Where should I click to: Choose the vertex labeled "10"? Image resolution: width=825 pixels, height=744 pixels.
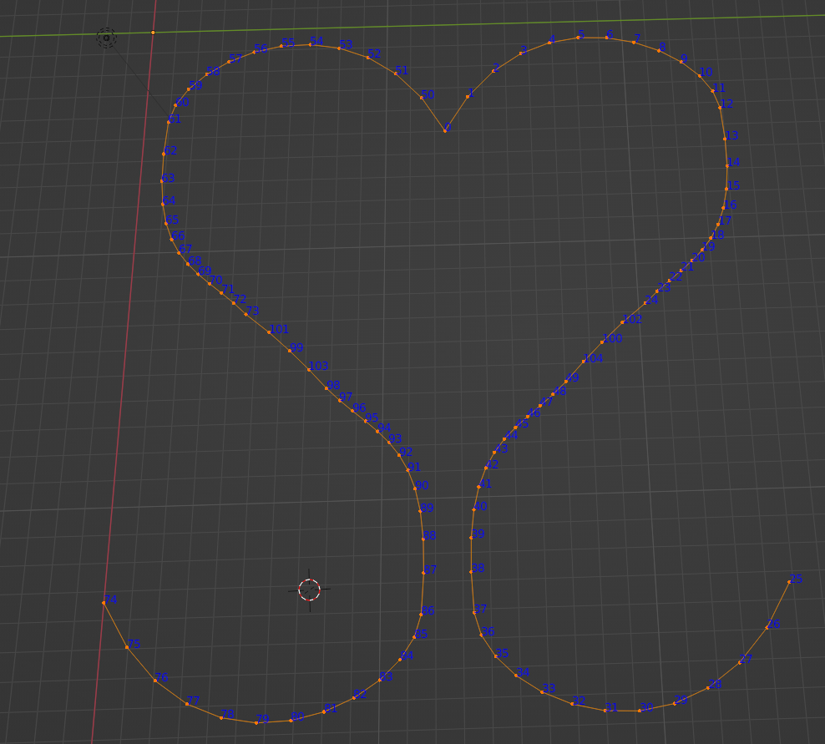pyautogui.click(x=699, y=76)
